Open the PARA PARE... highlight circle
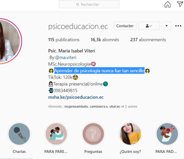 coord(56,134)
